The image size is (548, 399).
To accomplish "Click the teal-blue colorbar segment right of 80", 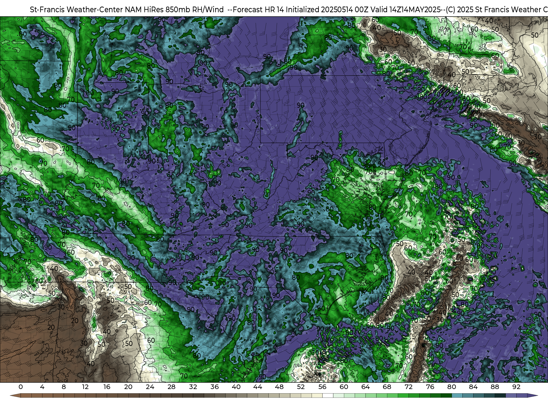I will pyautogui.click(x=457, y=396).
